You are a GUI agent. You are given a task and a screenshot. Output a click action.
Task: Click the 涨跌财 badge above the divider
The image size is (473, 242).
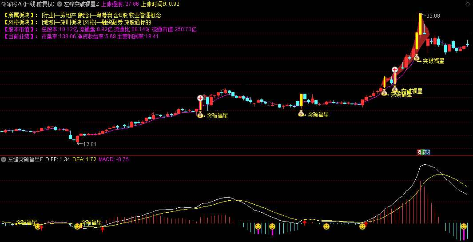click(x=424, y=152)
